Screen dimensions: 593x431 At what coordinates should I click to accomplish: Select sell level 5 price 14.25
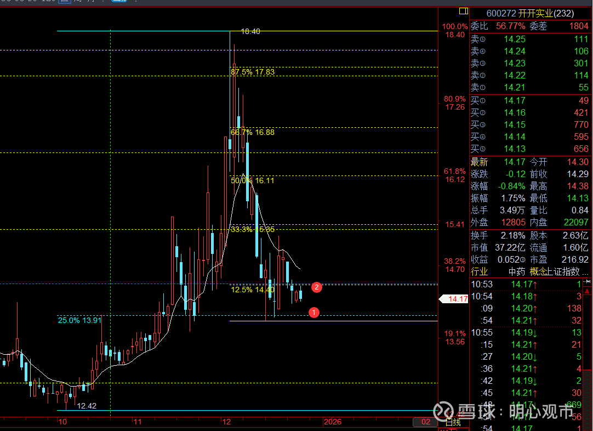(514, 39)
